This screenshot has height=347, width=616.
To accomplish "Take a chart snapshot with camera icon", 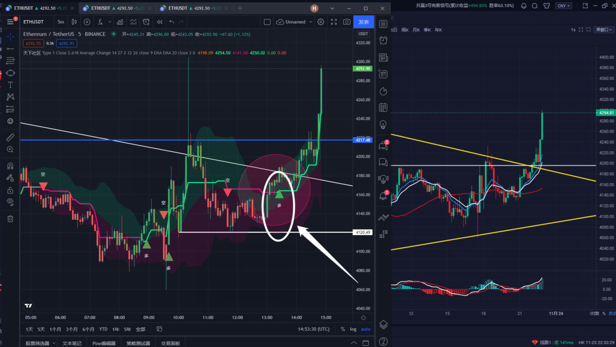I will [347, 22].
